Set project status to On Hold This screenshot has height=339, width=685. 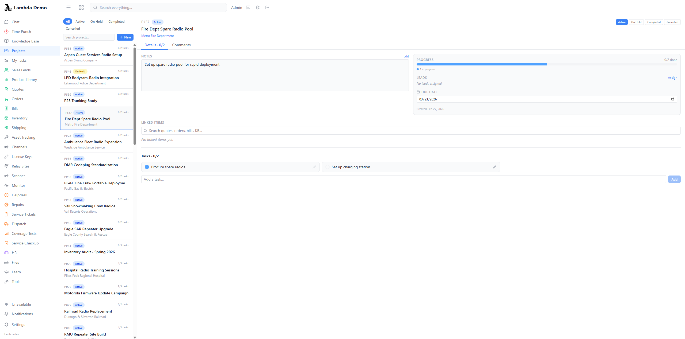pyautogui.click(x=636, y=22)
